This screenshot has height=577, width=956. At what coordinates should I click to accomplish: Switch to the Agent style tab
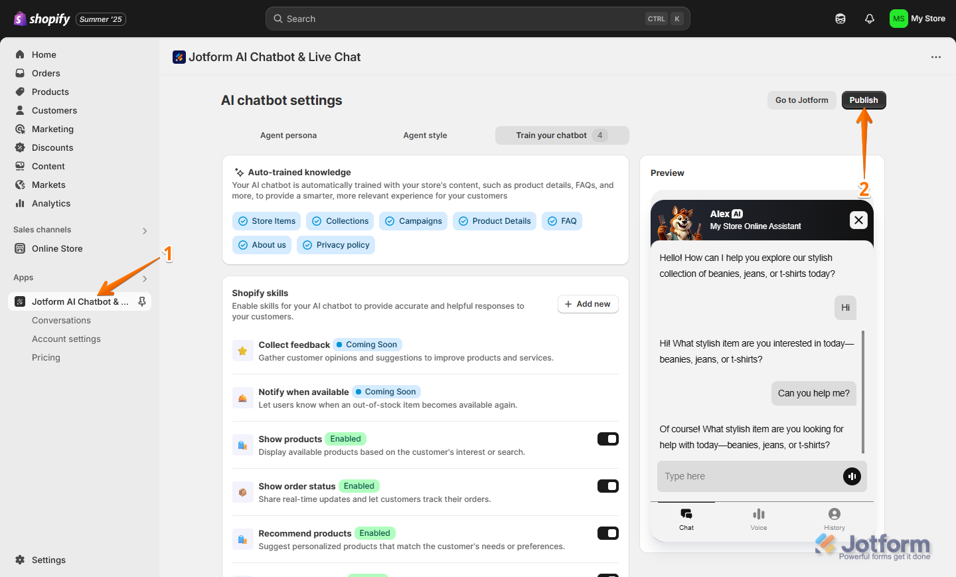[x=425, y=135]
